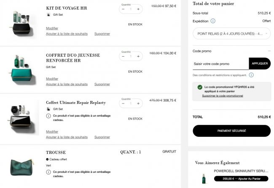The height and width of the screenshot is (188, 274).
Task: Open promo conditions and restrictions info icon
Action: pos(251,75)
